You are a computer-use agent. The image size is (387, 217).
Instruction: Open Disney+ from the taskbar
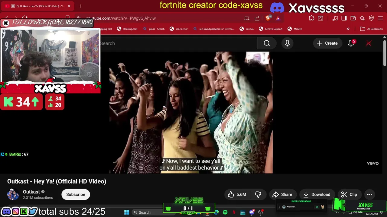[x=243, y=212]
